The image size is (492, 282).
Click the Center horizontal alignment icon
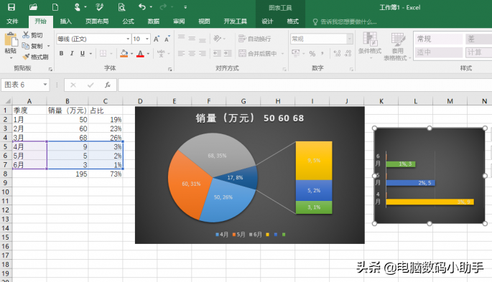coord(192,53)
